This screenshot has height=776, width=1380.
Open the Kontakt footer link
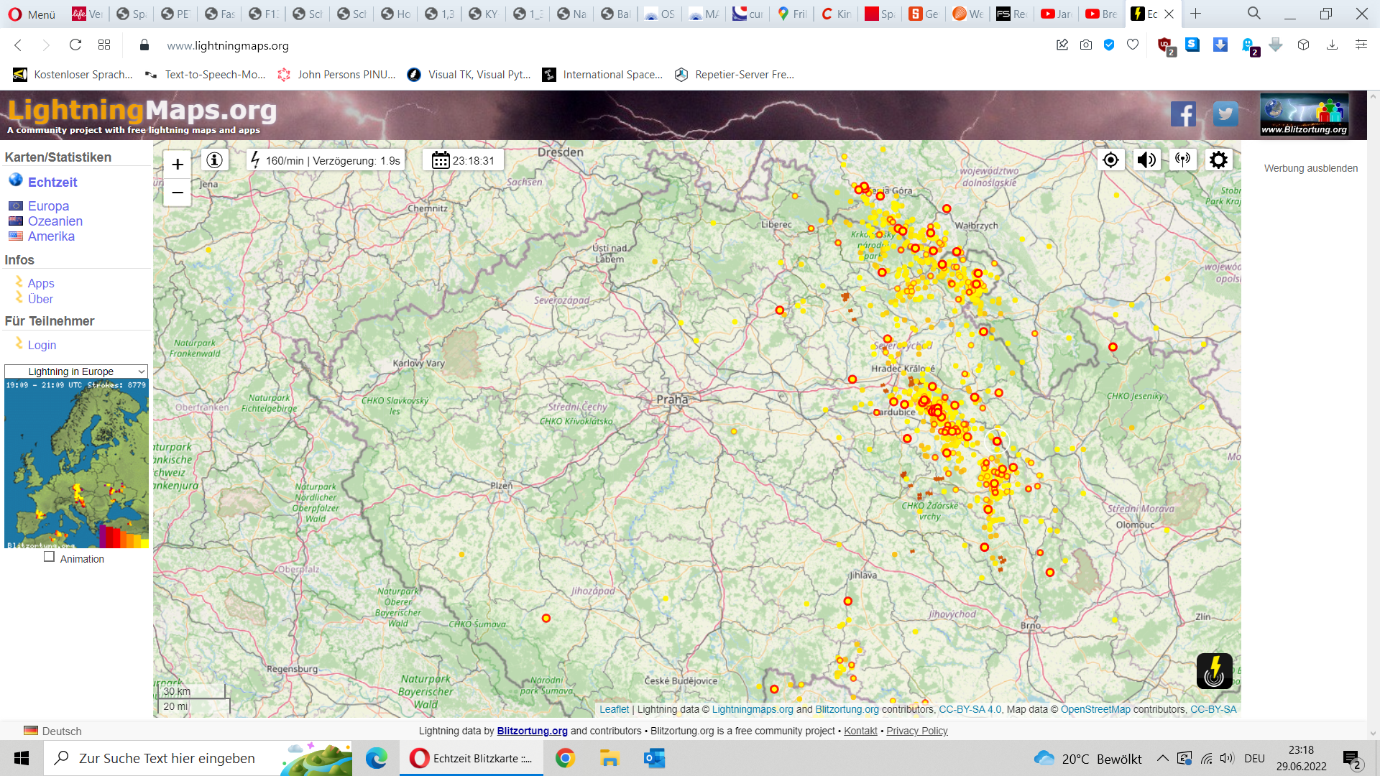(x=860, y=731)
